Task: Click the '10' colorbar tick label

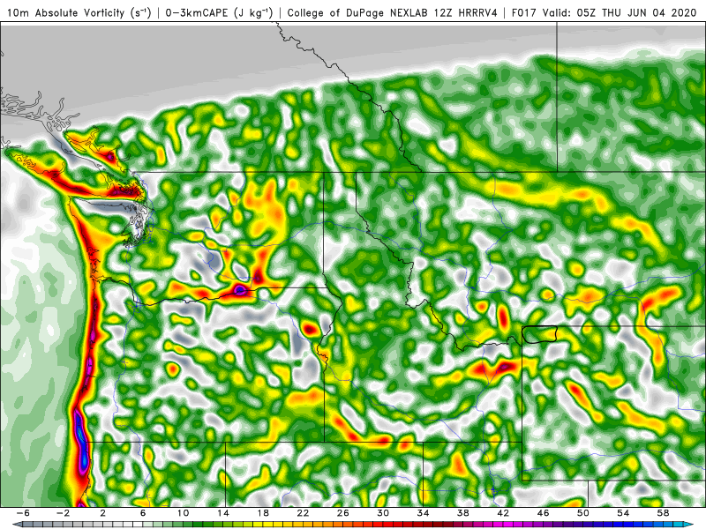Action: tap(183, 513)
